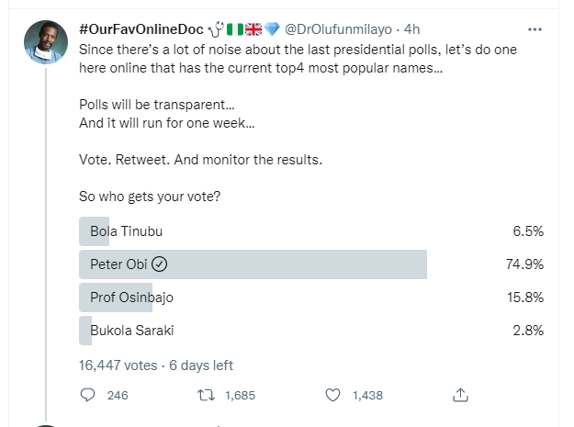This screenshot has height=427, width=574.
Task: Click the 1,438 likes count
Action: (x=366, y=395)
